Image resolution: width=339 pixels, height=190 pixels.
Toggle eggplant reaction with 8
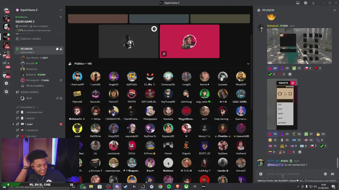coord(320,140)
